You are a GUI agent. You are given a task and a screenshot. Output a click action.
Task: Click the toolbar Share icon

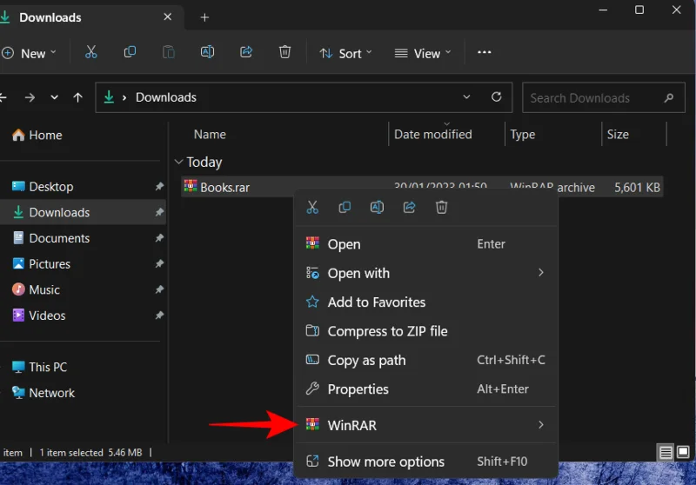(246, 53)
